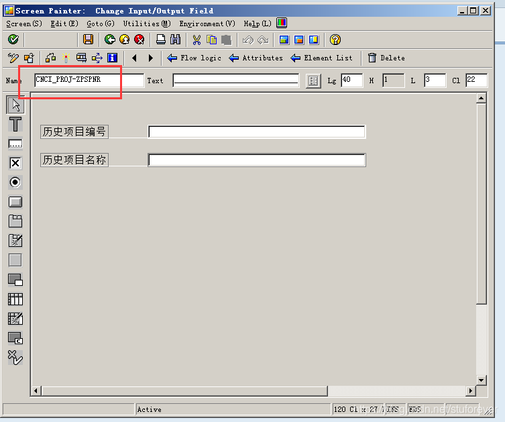This screenshot has height=422, width=505.
Task: Open the Element List
Action: tap(321, 58)
